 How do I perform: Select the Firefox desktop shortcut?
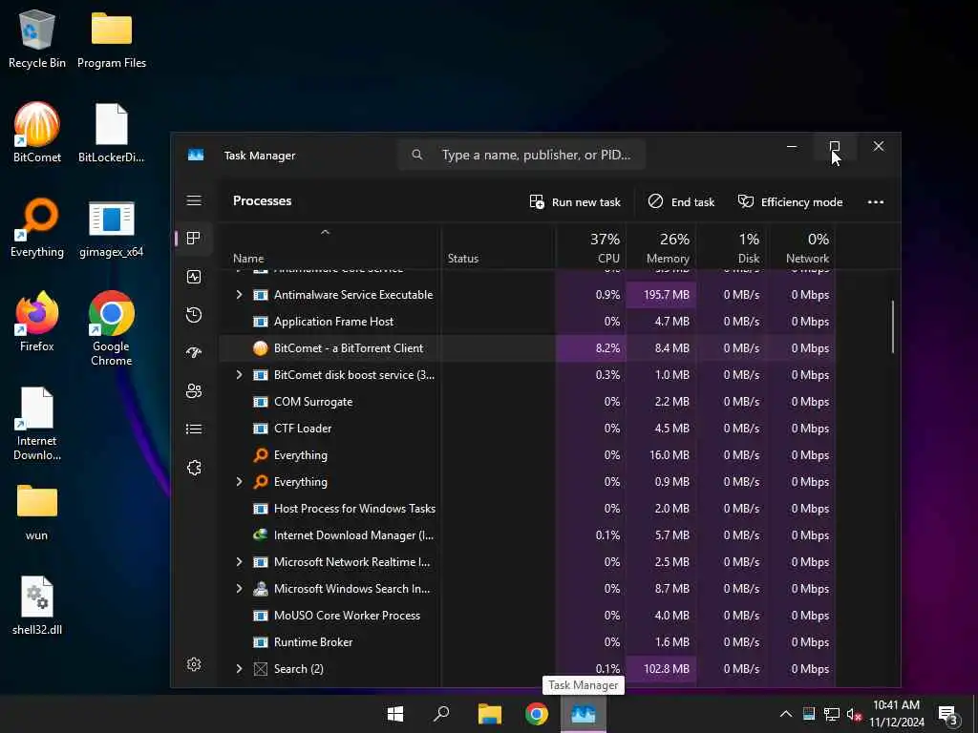(37, 322)
